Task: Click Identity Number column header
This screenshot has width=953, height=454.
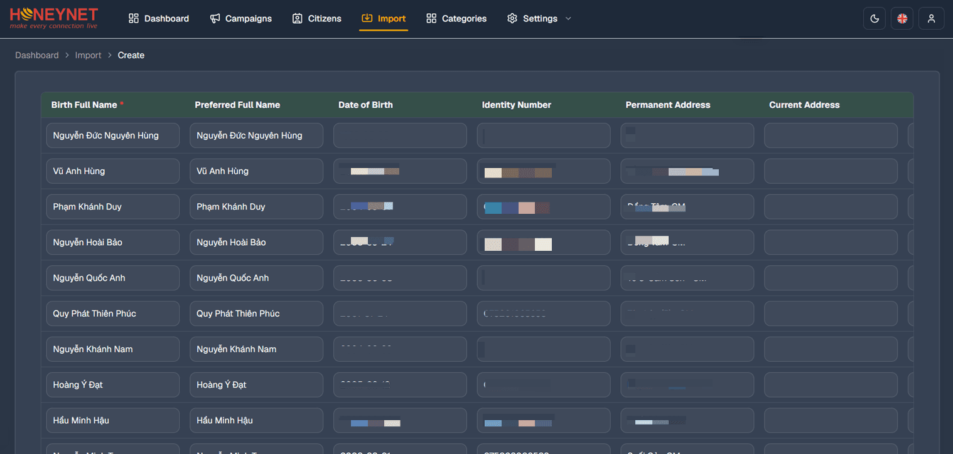Action: point(517,105)
